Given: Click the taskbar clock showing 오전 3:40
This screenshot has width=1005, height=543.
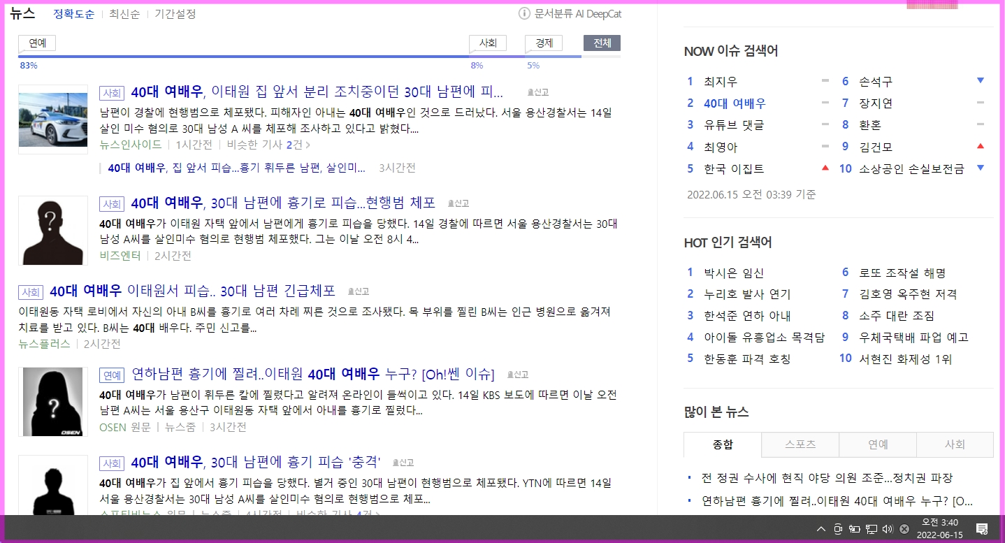Looking at the screenshot, I should pyautogui.click(x=939, y=528).
